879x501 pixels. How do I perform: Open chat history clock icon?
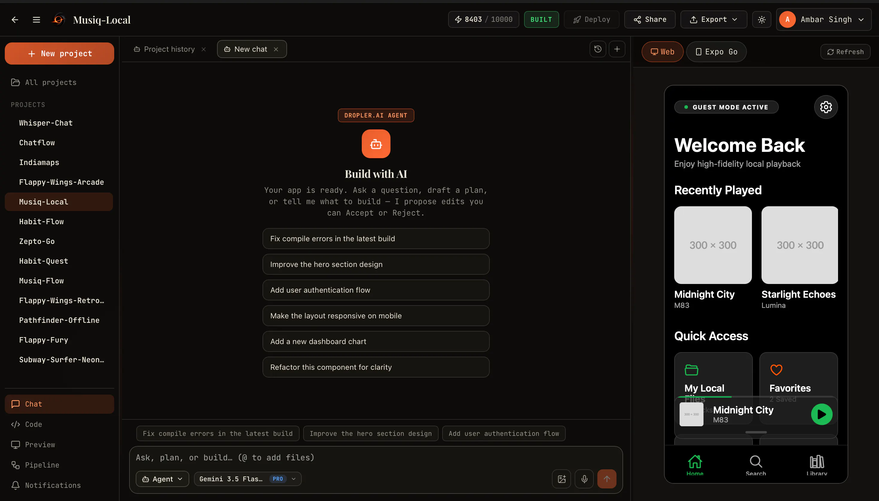[x=598, y=49]
